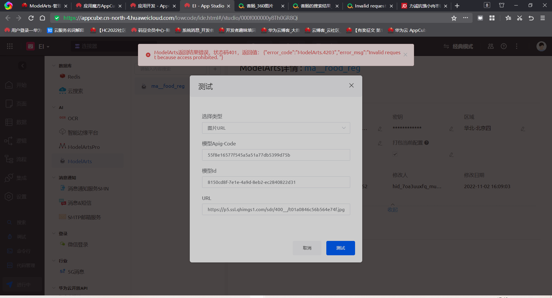This screenshot has width=552, height=298.
Task: Toggle the 打包当前配置 checkbox
Action: point(395,154)
